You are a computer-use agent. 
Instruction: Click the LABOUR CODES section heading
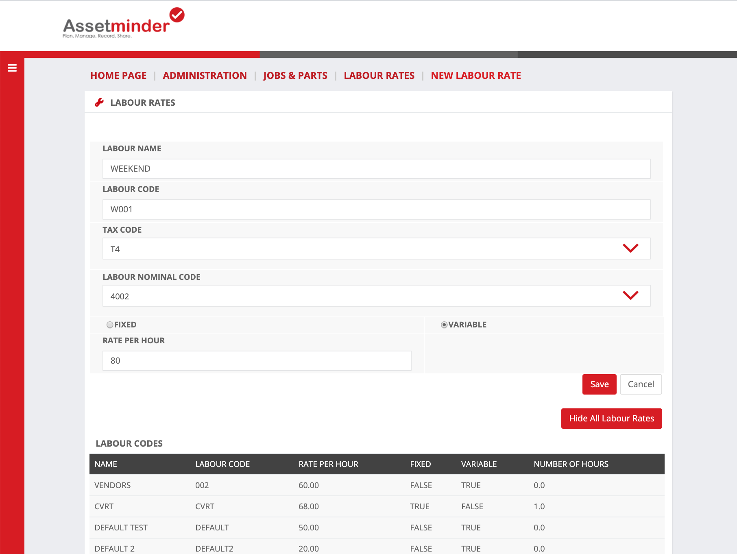129,443
